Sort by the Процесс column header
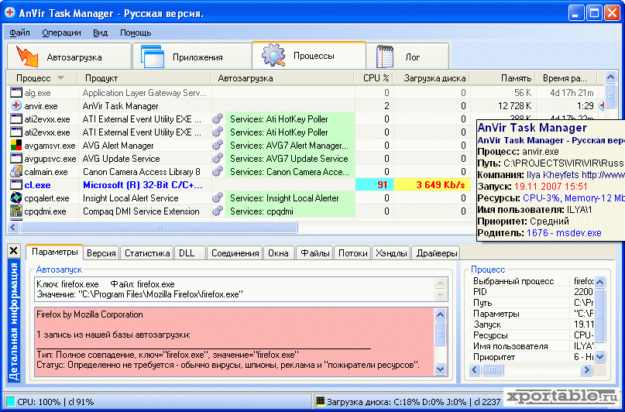Screen dimensions: 625x412 point(42,78)
